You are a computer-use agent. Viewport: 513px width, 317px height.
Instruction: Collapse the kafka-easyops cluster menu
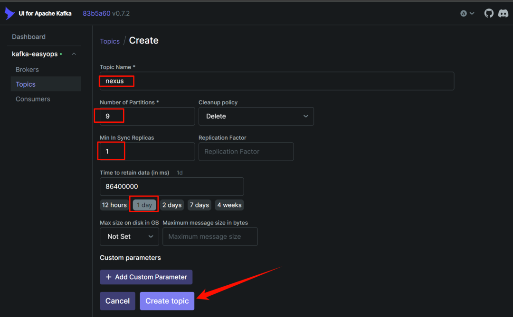(x=74, y=54)
